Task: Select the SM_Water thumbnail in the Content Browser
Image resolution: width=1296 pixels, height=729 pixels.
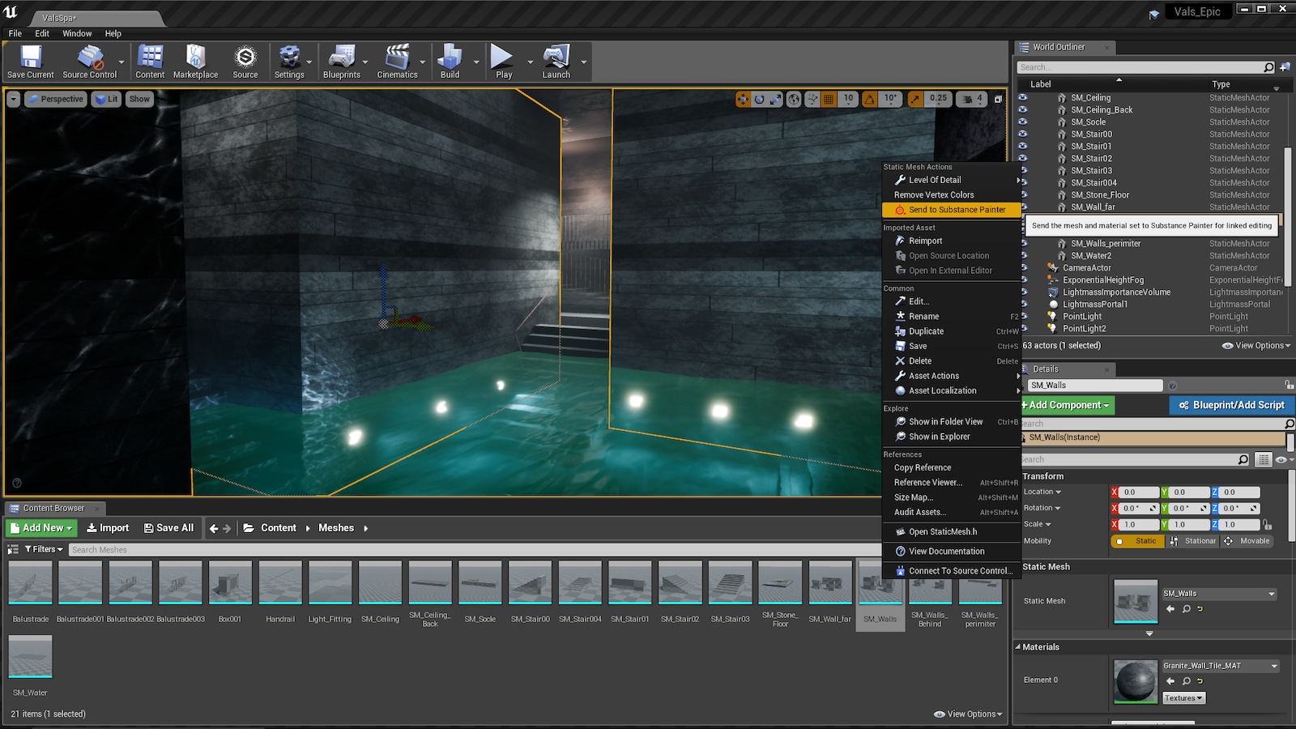Action: 30,656
